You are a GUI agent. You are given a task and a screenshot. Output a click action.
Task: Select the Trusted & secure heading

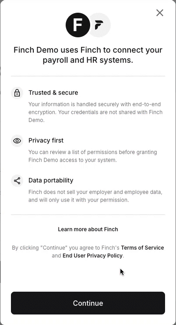[53, 92]
